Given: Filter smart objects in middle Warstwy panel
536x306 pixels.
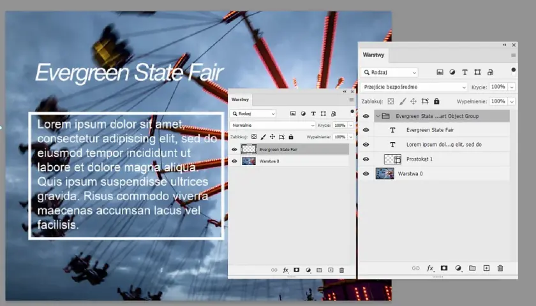Looking at the screenshot, I should 333,113.
